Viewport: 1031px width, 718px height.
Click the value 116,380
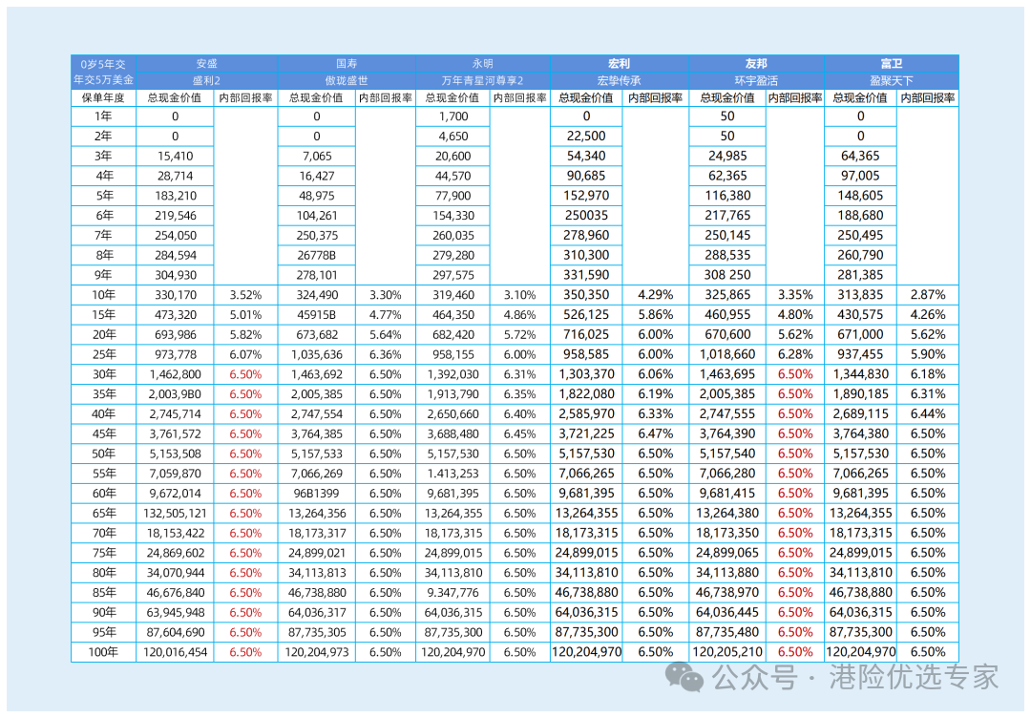coord(727,196)
